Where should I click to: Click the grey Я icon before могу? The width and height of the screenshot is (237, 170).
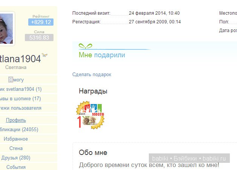(11, 80)
